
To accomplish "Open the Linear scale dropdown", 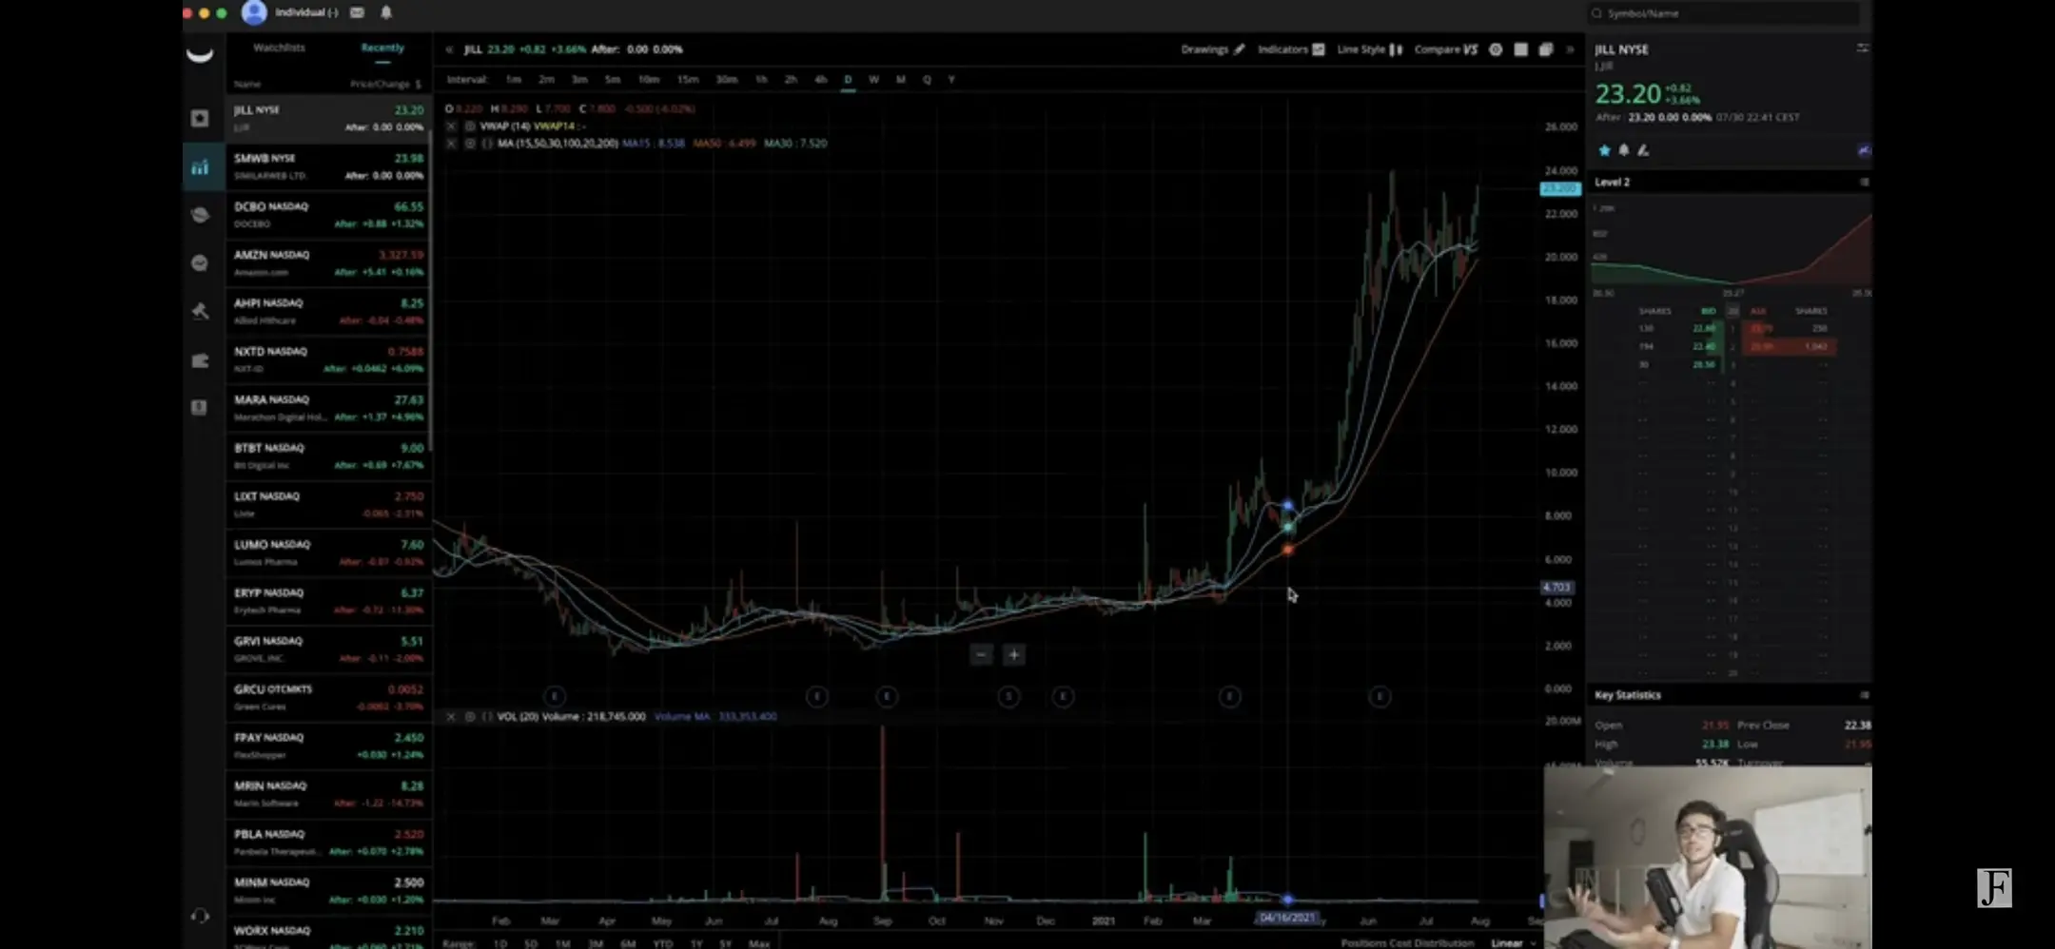I will (x=1513, y=943).
